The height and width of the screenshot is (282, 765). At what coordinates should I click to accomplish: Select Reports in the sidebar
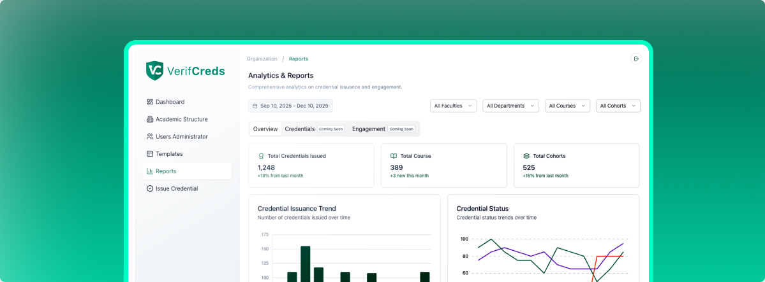coord(188,171)
